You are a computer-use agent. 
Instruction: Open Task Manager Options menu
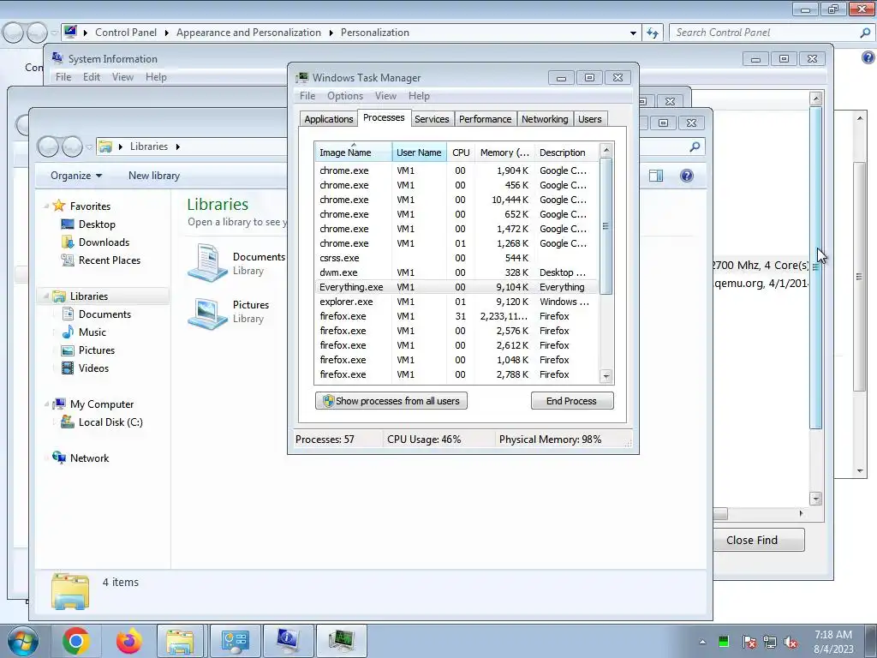345,96
